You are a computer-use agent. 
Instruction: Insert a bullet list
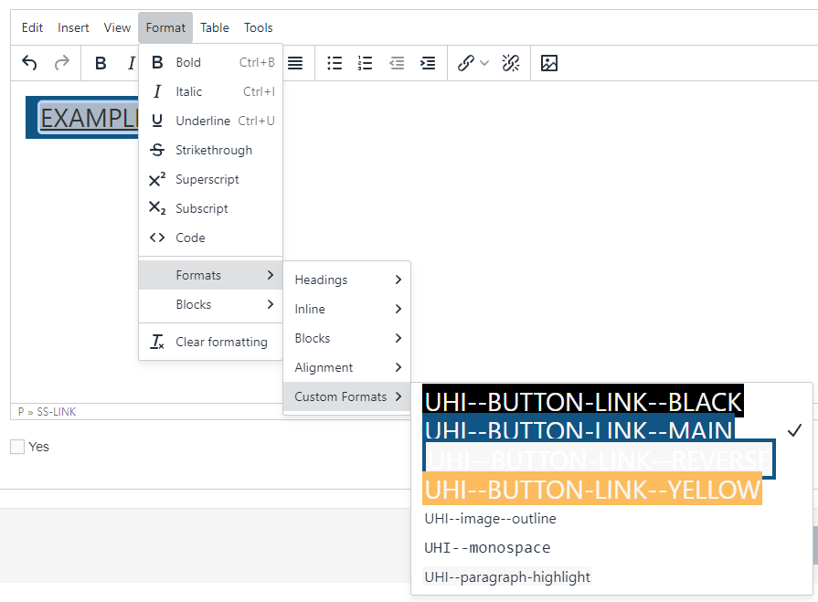[335, 63]
